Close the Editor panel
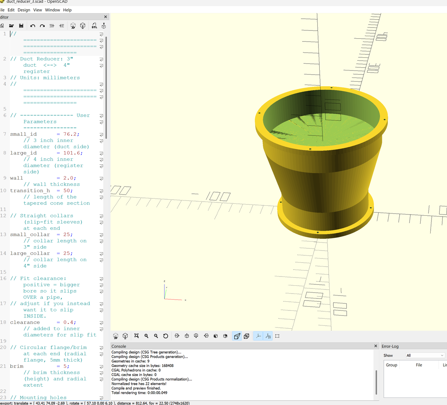The image size is (447, 405). (x=105, y=17)
